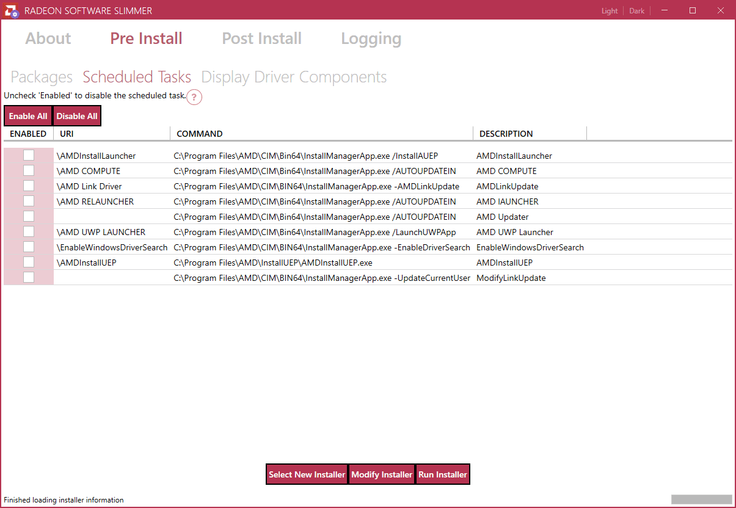Click the command ending with -UpdateCurrentUser

[x=322, y=278]
